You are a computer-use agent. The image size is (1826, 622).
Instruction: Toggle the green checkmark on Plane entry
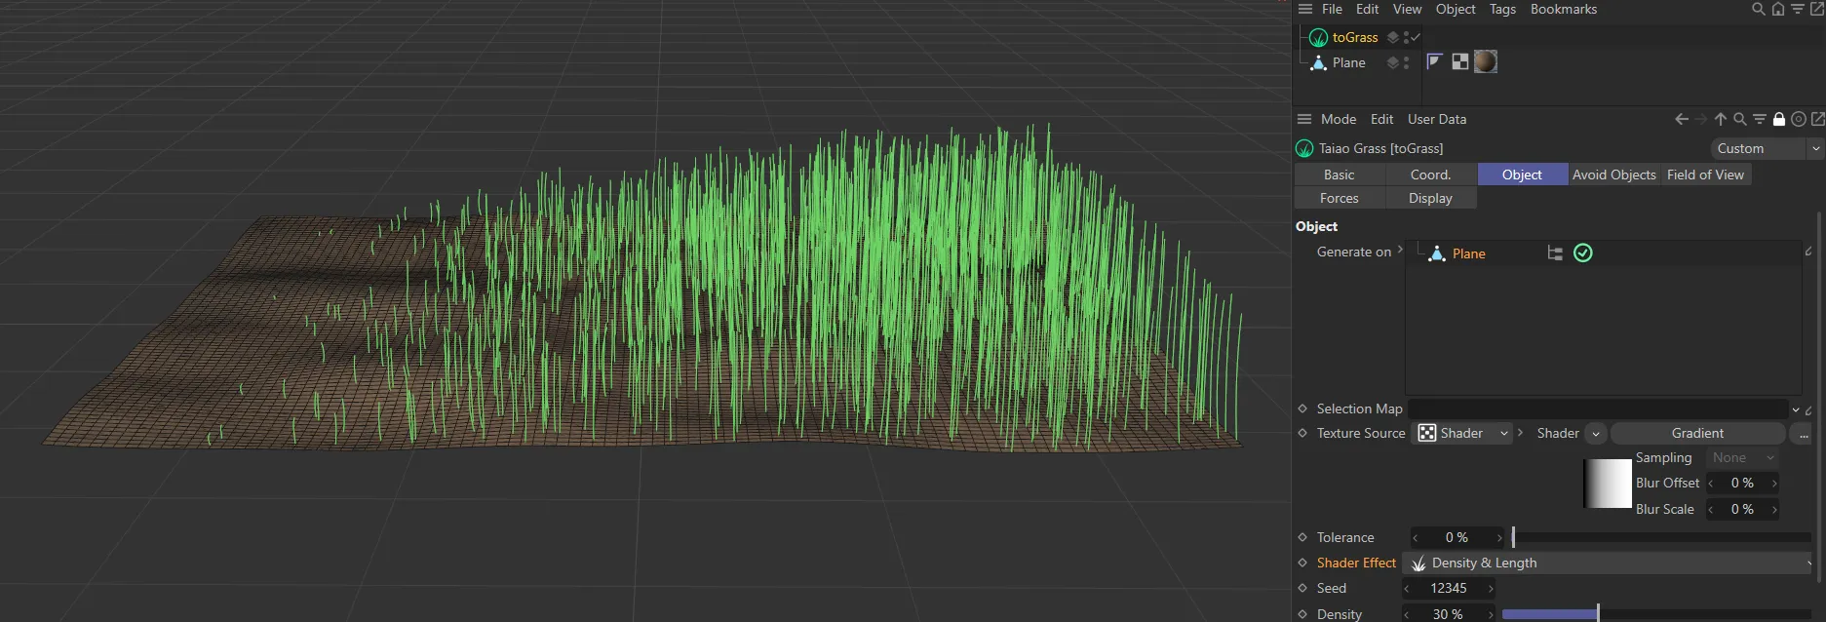pyautogui.click(x=1583, y=253)
